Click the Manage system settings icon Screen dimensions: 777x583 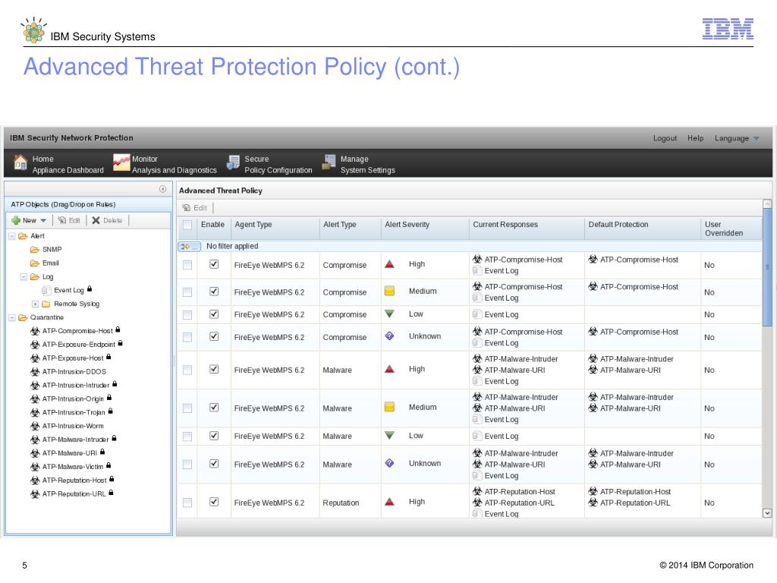(329, 162)
